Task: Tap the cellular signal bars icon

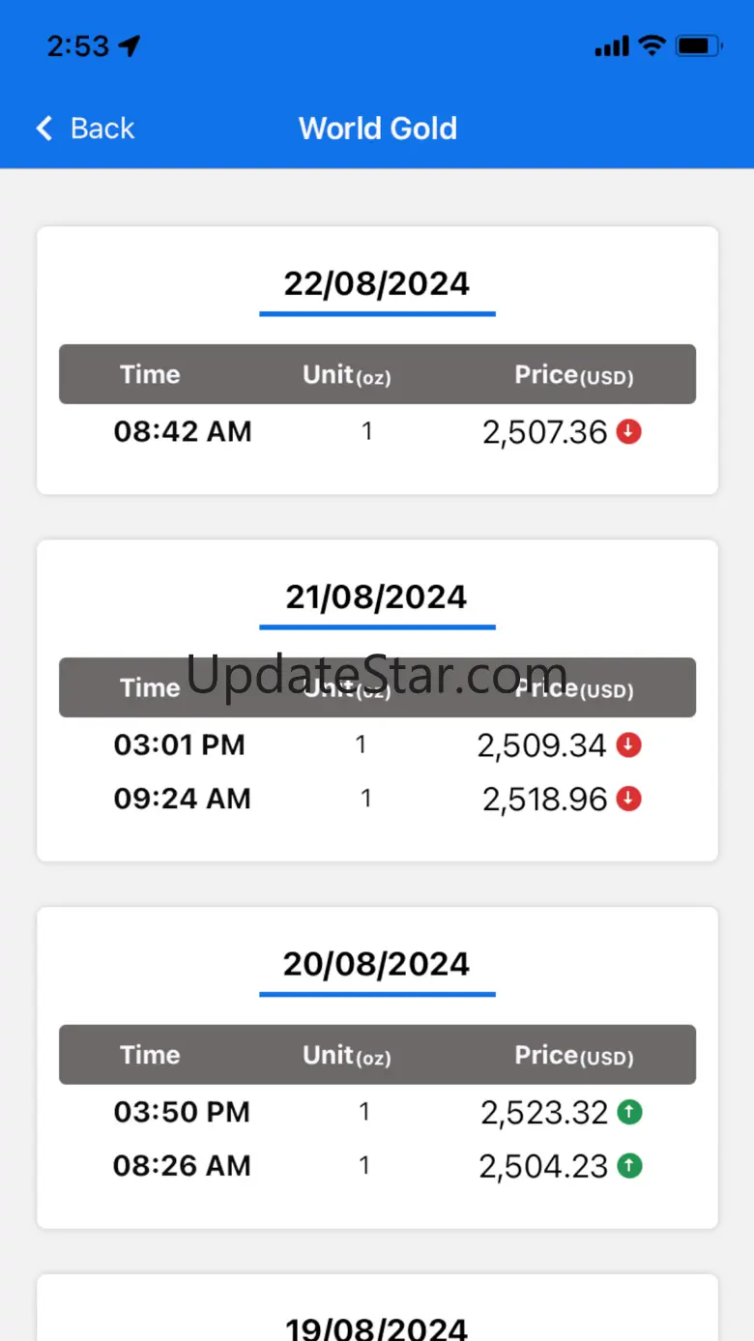Action: 612,46
